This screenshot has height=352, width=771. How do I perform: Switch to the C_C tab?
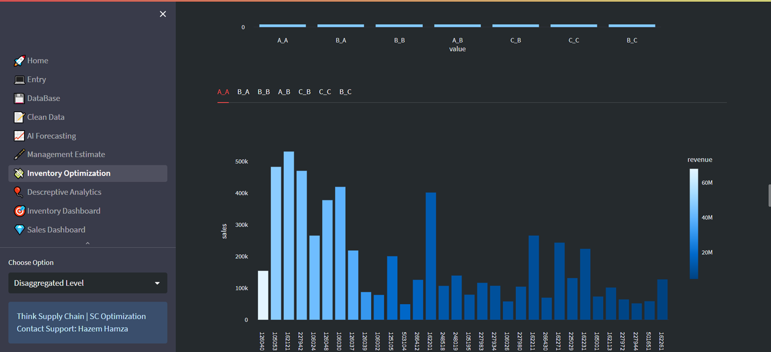[325, 92]
